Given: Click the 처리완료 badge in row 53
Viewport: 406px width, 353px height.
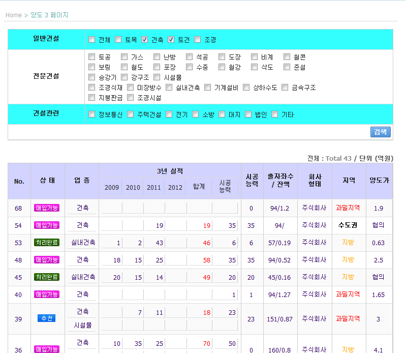Looking at the screenshot, I should coord(47,243).
